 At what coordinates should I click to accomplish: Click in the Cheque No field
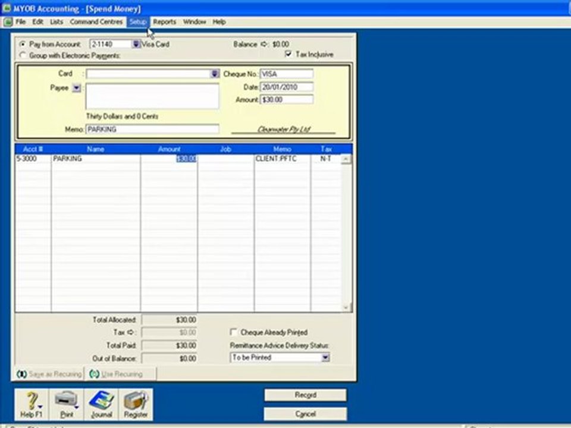coord(286,74)
